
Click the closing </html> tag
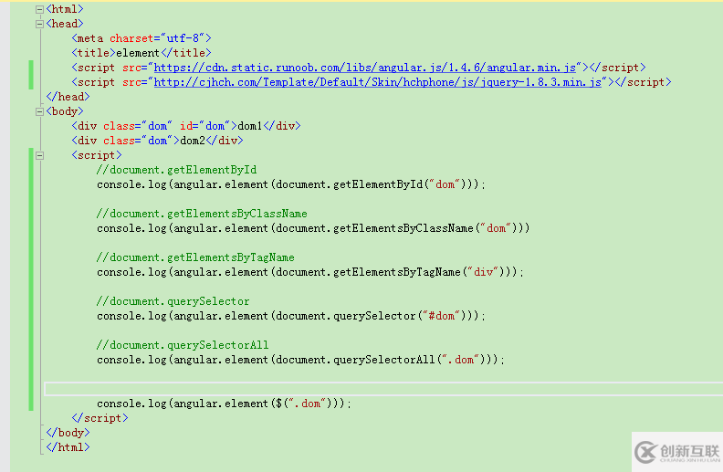[x=68, y=447]
